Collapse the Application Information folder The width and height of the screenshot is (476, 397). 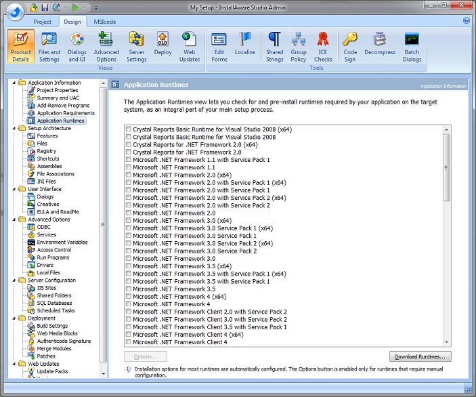click(14, 83)
